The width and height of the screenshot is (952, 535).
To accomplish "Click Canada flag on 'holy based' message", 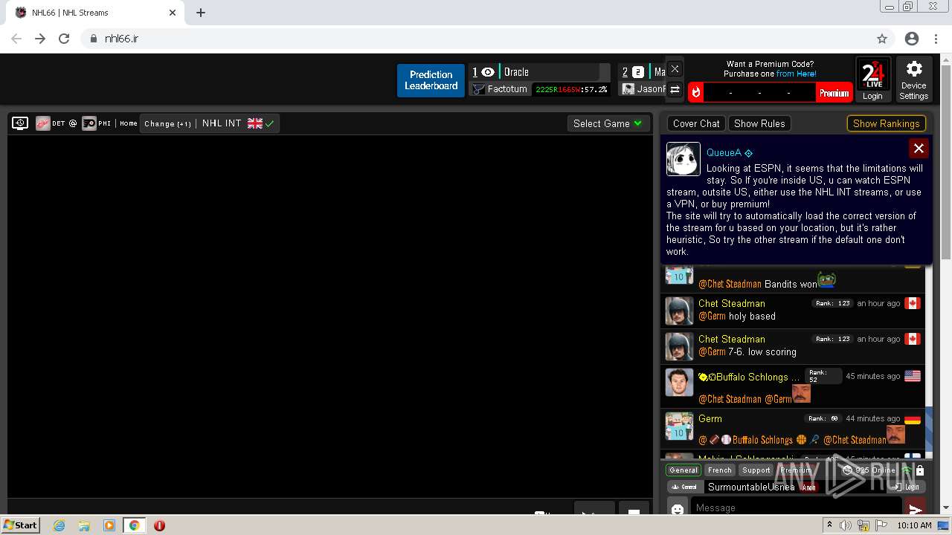I will click(912, 303).
